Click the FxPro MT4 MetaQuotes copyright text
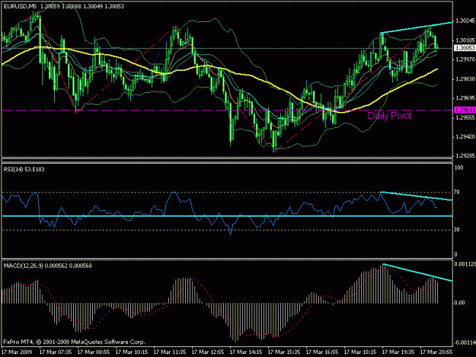Screen dimensions: 476x357 [75, 342]
